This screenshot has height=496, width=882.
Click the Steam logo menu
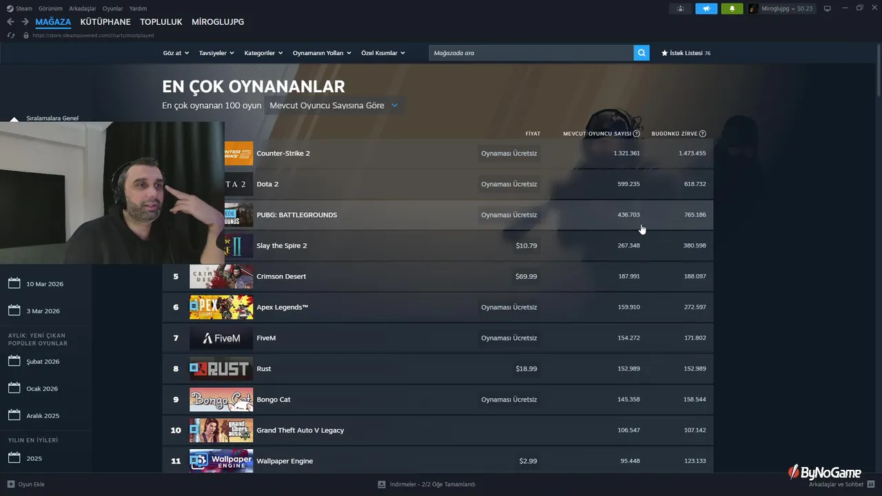[19, 8]
